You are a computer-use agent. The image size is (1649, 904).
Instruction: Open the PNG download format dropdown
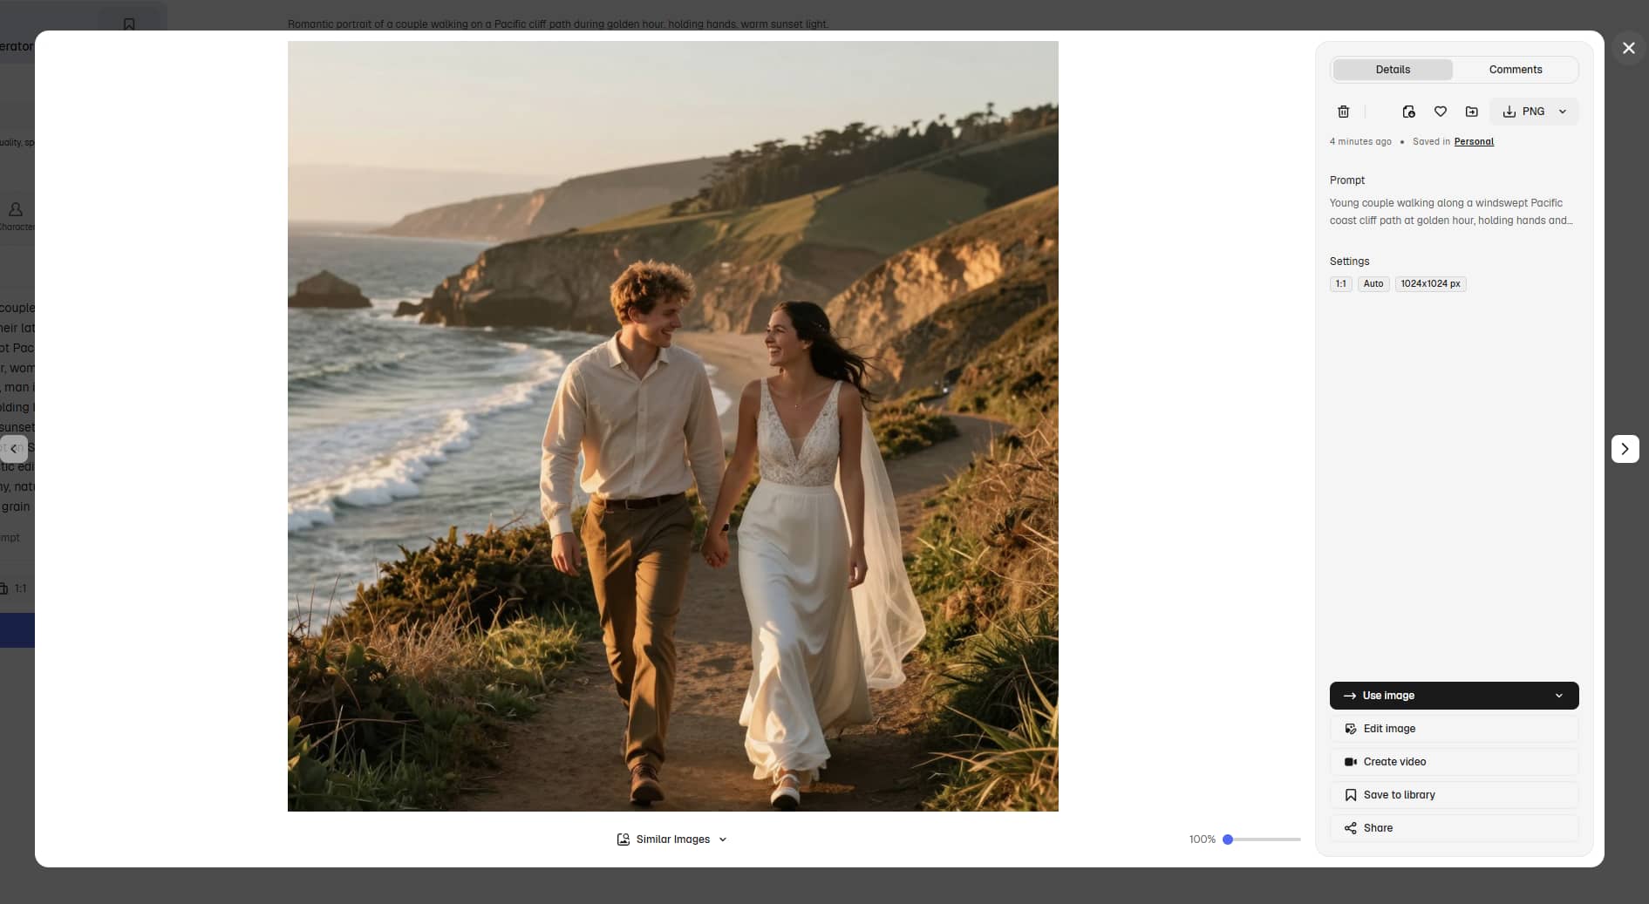[1563, 112]
